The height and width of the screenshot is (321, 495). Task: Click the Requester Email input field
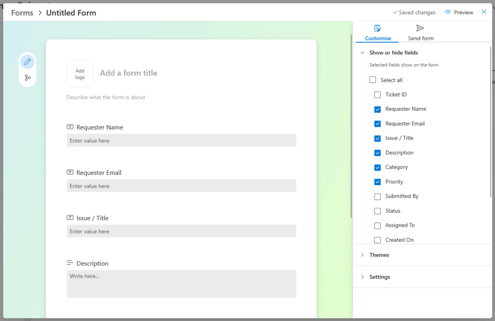tap(181, 186)
